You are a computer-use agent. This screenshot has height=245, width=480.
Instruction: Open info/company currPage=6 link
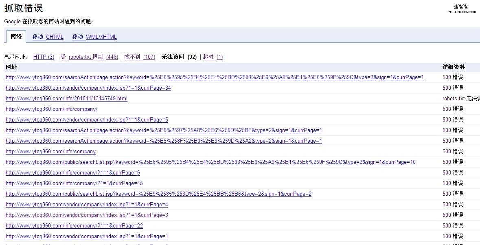pyautogui.click(x=72, y=172)
